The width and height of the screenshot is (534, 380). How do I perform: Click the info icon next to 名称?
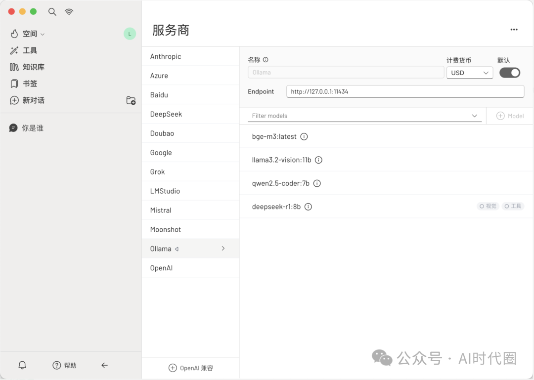[266, 60]
